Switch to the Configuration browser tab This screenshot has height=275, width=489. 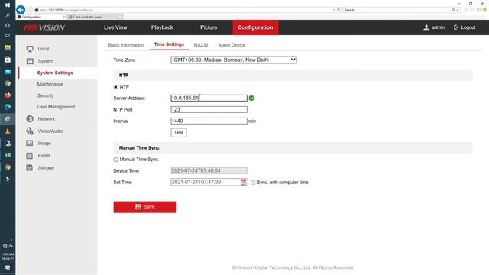41,17
